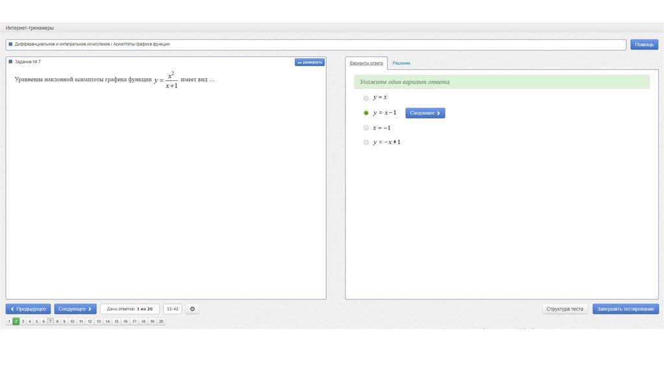Jump to question 2 in the pager
Image resolution: width=664 pixels, height=372 pixels.
[x=16, y=321]
